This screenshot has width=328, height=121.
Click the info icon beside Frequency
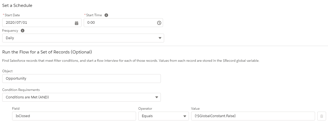click(23, 31)
